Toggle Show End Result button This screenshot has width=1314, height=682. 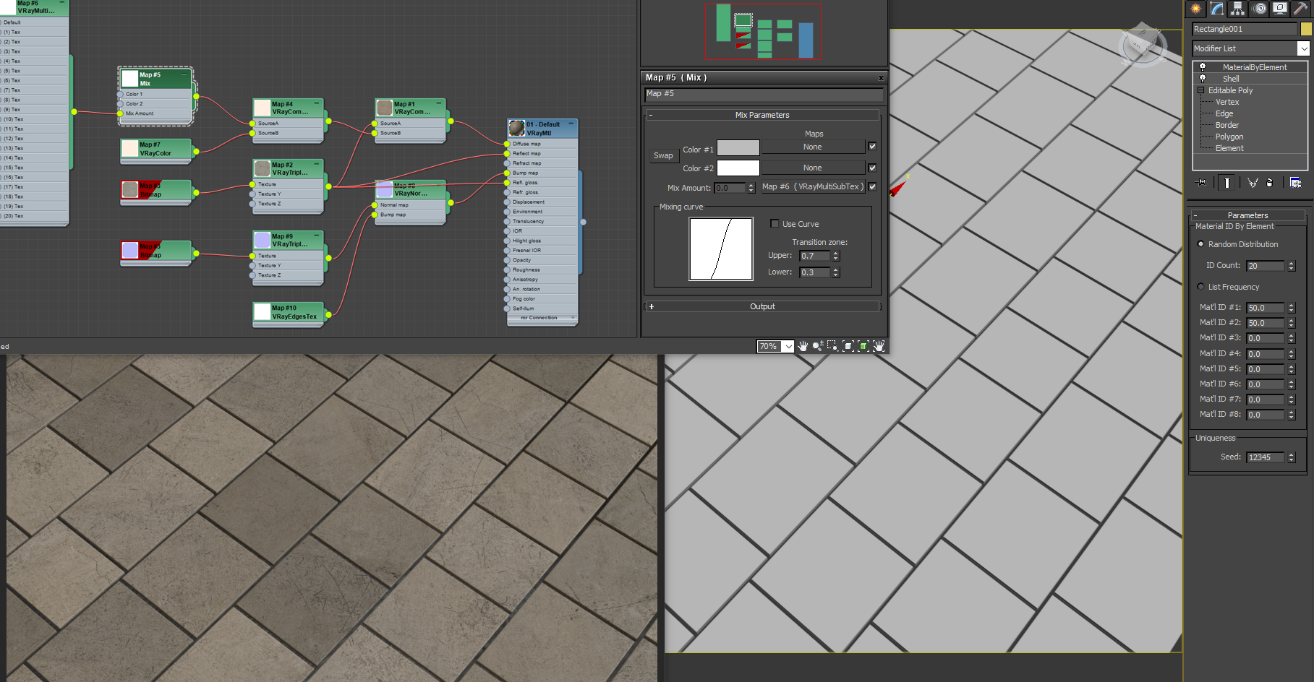point(1227,183)
